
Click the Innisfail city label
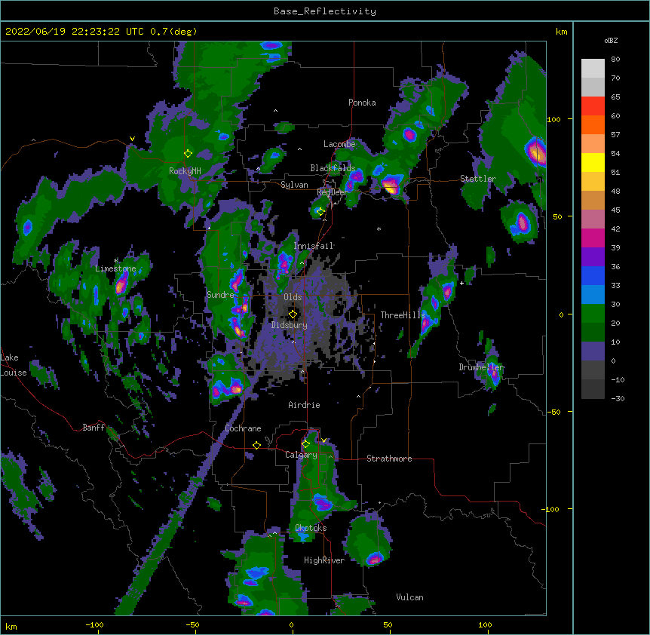tap(313, 246)
